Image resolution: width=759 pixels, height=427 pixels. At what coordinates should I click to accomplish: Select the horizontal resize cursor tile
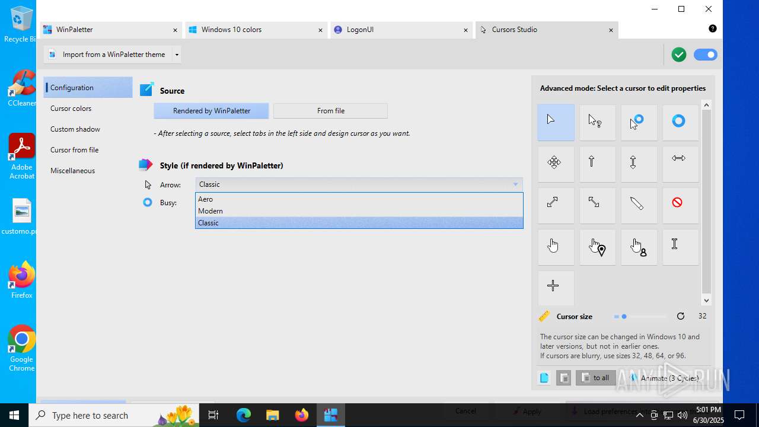click(x=680, y=164)
